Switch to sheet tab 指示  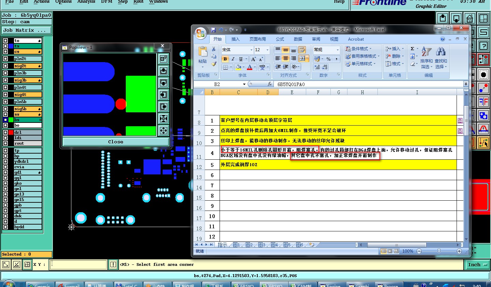(x=222, y=245)
